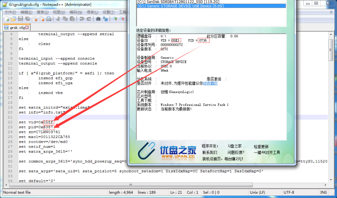This screenshot has width=337, height=198.
Task: Click the Undo arrow icon
Action: tap(82, 19)
